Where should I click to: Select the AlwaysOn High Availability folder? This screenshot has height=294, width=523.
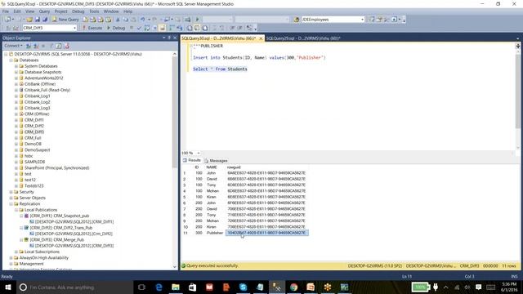pos(43,258)
